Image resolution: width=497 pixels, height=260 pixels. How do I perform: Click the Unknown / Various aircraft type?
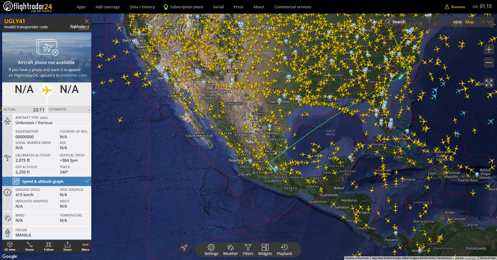[34, 123]
